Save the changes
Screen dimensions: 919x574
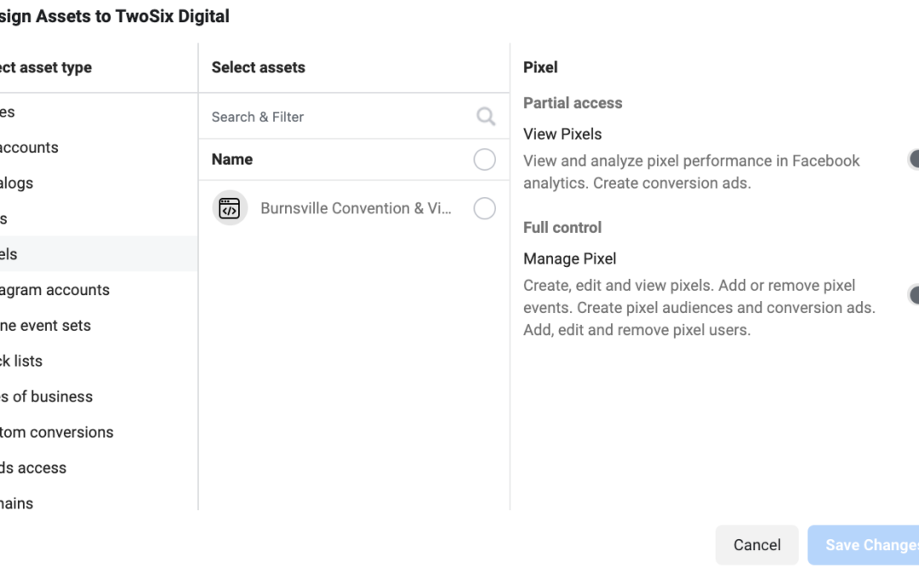[864, 545]
